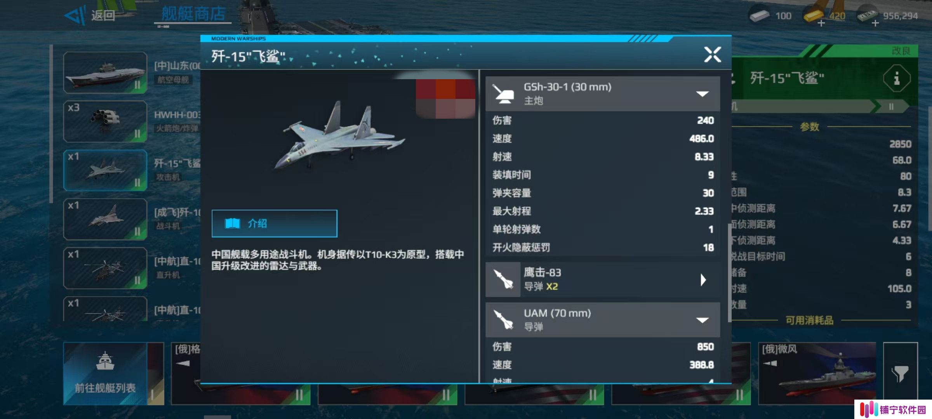
Task: Click the plus icon under the dollars currency
Action: [x=875, y=23]
